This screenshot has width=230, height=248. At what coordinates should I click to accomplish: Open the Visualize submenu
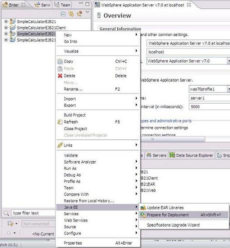pyautogui.click(x=98, y=51)
